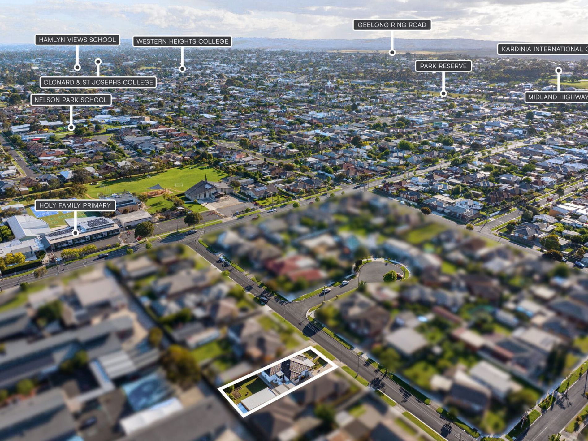Screen dimensions: 588x441
Task: Select the Holy Family Primary label
Action: coord(75,205)
